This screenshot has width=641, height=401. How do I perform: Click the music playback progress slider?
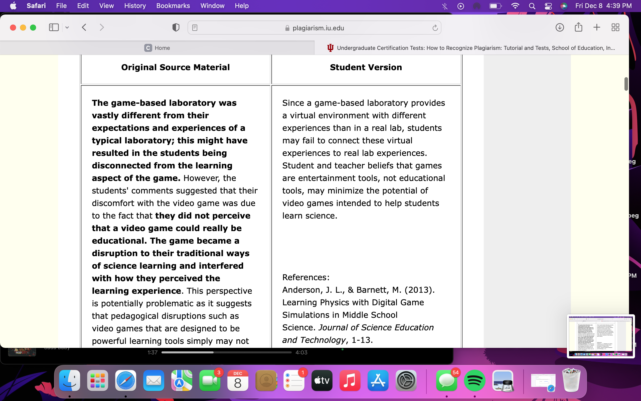click(226, 352)
